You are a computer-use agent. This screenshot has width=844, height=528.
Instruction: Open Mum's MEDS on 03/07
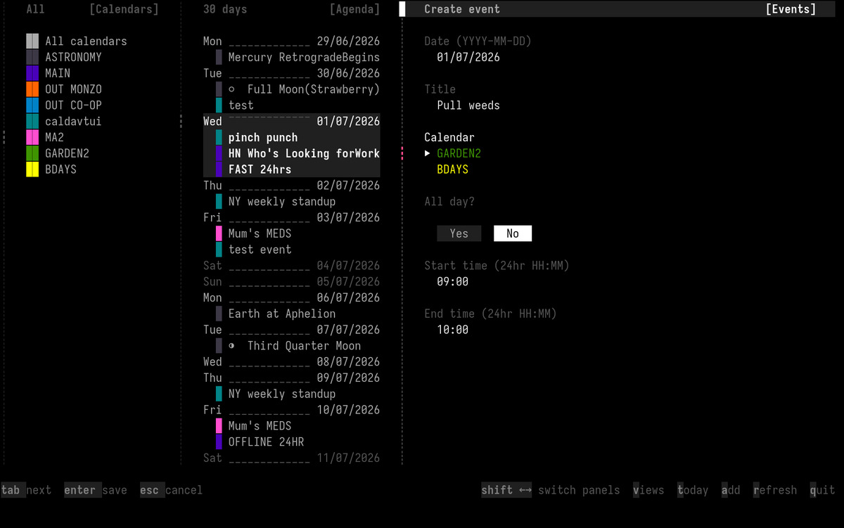click(x=260, y=233)
